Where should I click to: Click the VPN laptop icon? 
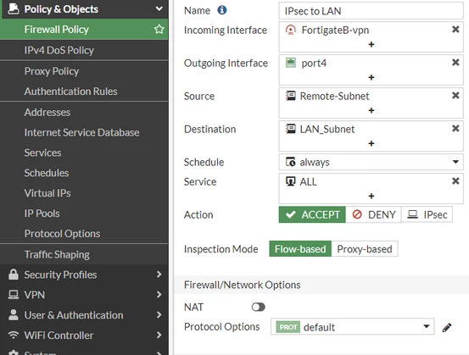pyautogui.click(x=14, y=295)
